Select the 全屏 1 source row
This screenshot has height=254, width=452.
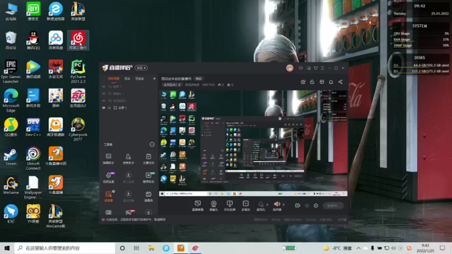129,108
